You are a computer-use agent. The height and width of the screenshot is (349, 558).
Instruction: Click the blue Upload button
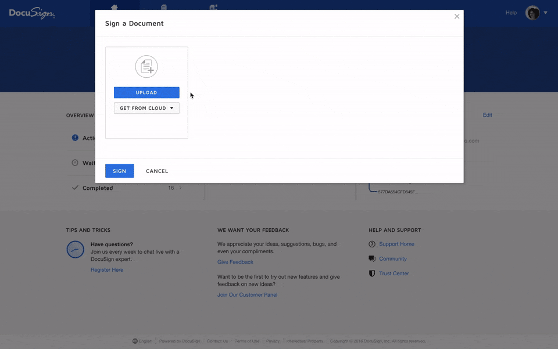(146, 93)
